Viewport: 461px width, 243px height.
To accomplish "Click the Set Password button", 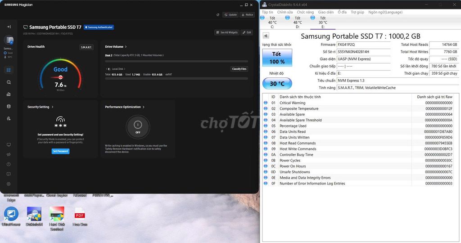I will (x=61, y=151).
